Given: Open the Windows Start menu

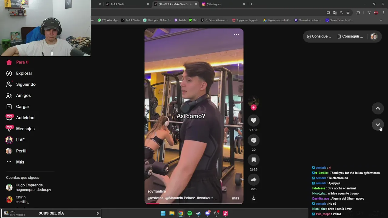Looking at the screenshot, I should (163, 213).
